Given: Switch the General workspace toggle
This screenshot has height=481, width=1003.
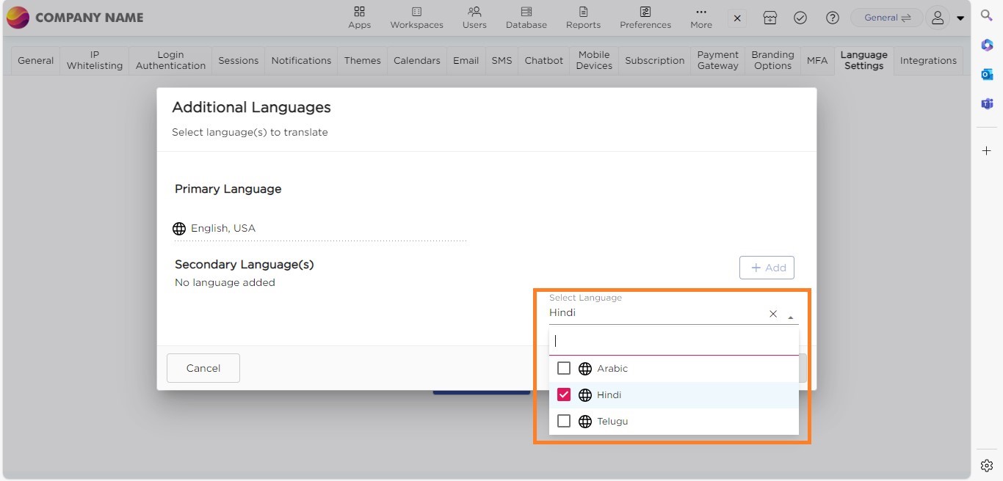Looking at the screenshot, I should point(887,18).
